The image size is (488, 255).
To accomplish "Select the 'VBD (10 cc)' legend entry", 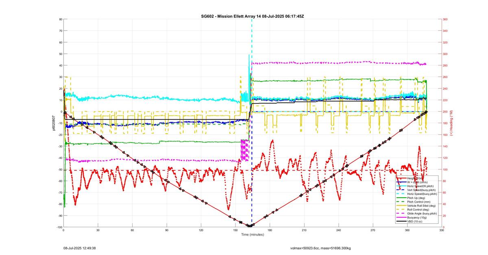I will click(x=409, y=221).
